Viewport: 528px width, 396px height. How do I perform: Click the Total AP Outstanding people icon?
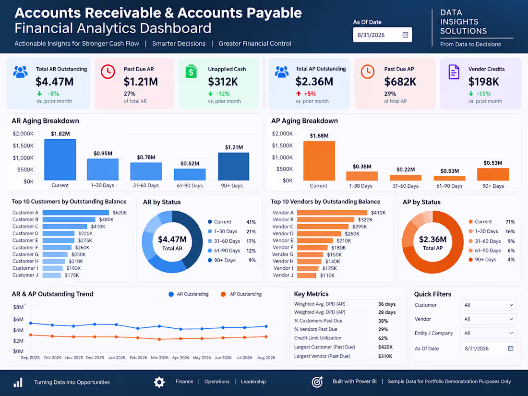[281, 72]
